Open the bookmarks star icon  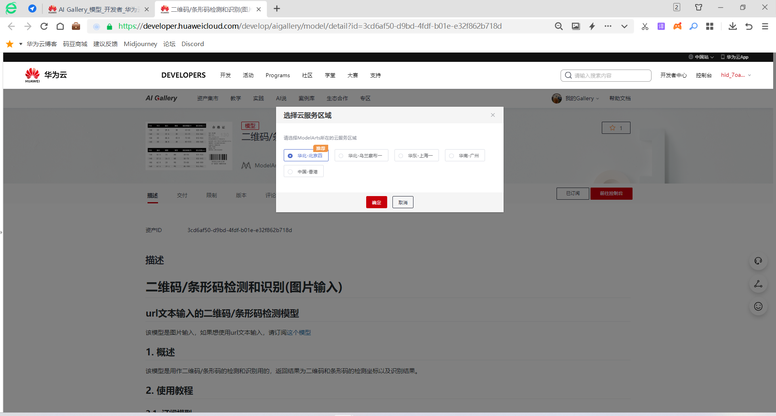(x=10, y=44)
